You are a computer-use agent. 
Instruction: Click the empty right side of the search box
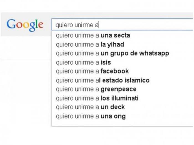click(166, 25)
